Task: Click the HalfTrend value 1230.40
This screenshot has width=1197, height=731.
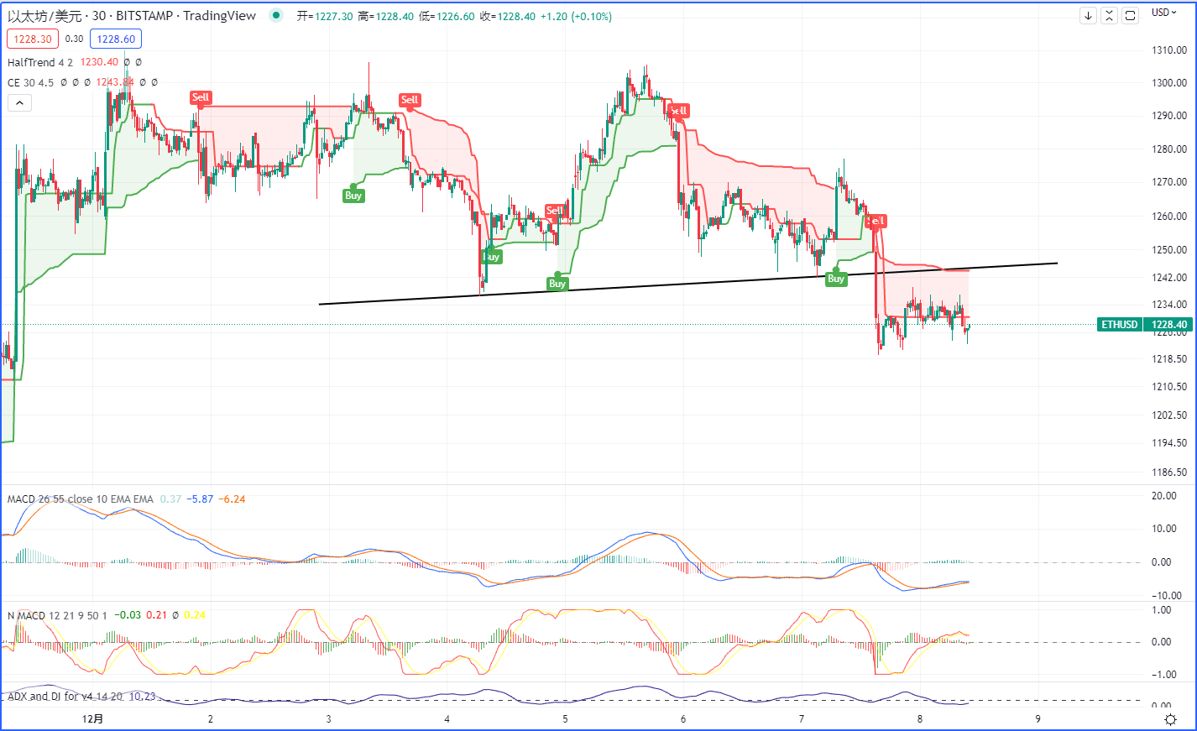Action: click(x=99, y=62)
